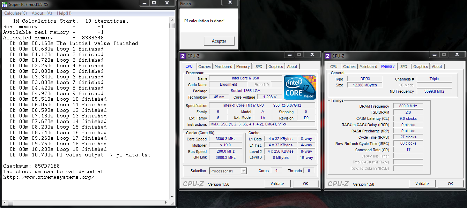Click the Super PI horizontal scroll thumb
Image resolution: width=467 pixels, height=208 pixels.
point(10,202)
